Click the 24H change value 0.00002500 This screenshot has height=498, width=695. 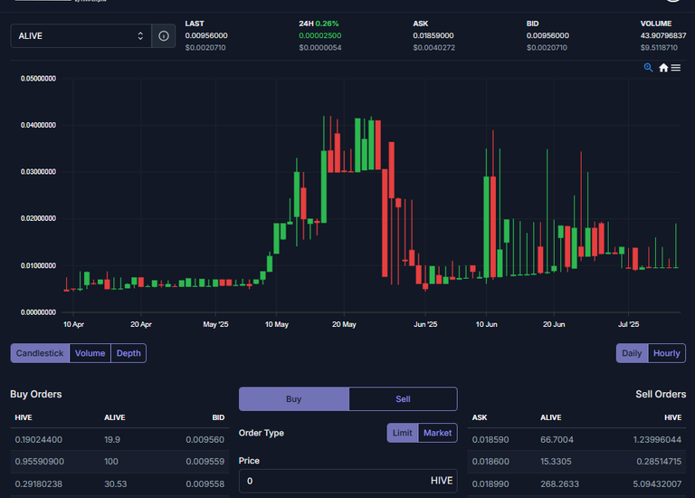(x=320, y=35)
